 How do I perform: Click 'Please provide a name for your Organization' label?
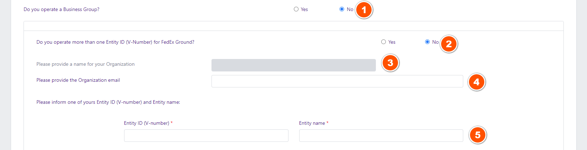[85, 64]
